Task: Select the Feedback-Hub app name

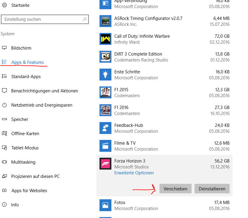Action: [129, 125]
